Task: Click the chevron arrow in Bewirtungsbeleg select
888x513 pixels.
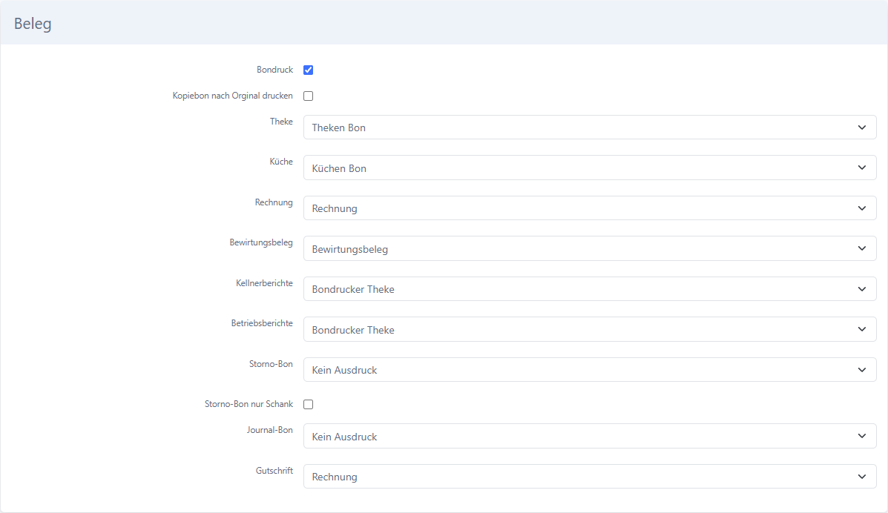Action: point(862,248)
